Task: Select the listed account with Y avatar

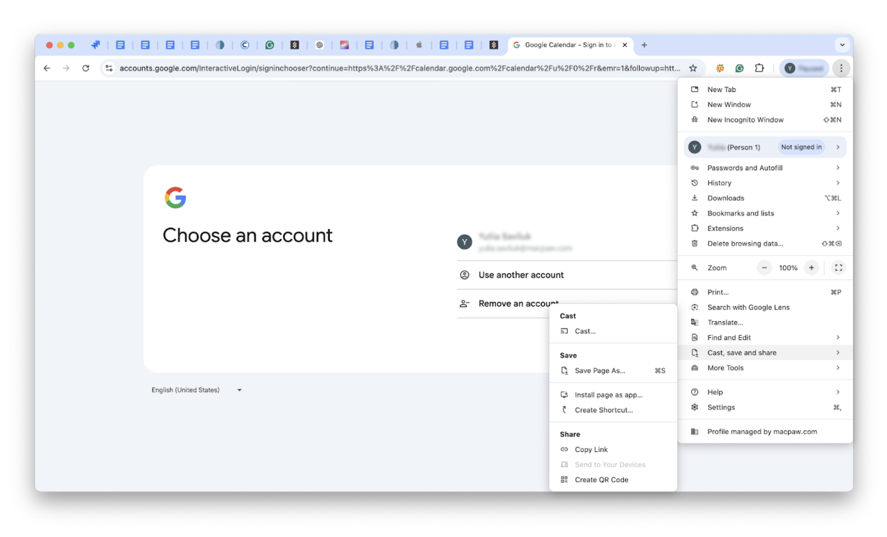Action: 567,242
